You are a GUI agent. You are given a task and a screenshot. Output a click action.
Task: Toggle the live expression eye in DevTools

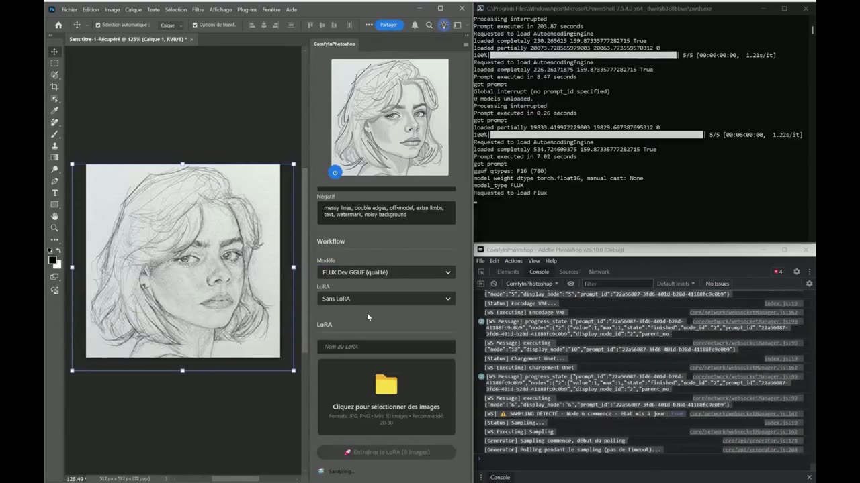(570, 284)
